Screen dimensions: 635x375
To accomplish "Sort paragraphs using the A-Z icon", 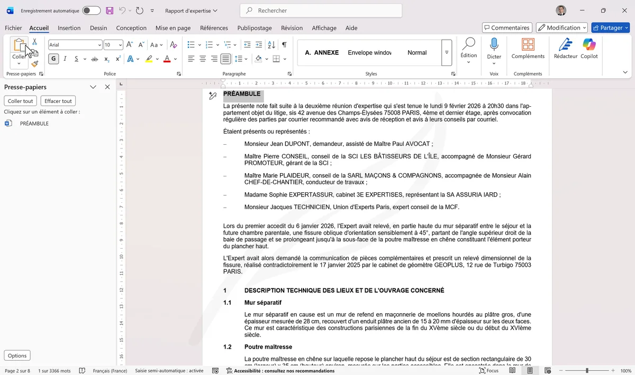I will tap(272, 44).
